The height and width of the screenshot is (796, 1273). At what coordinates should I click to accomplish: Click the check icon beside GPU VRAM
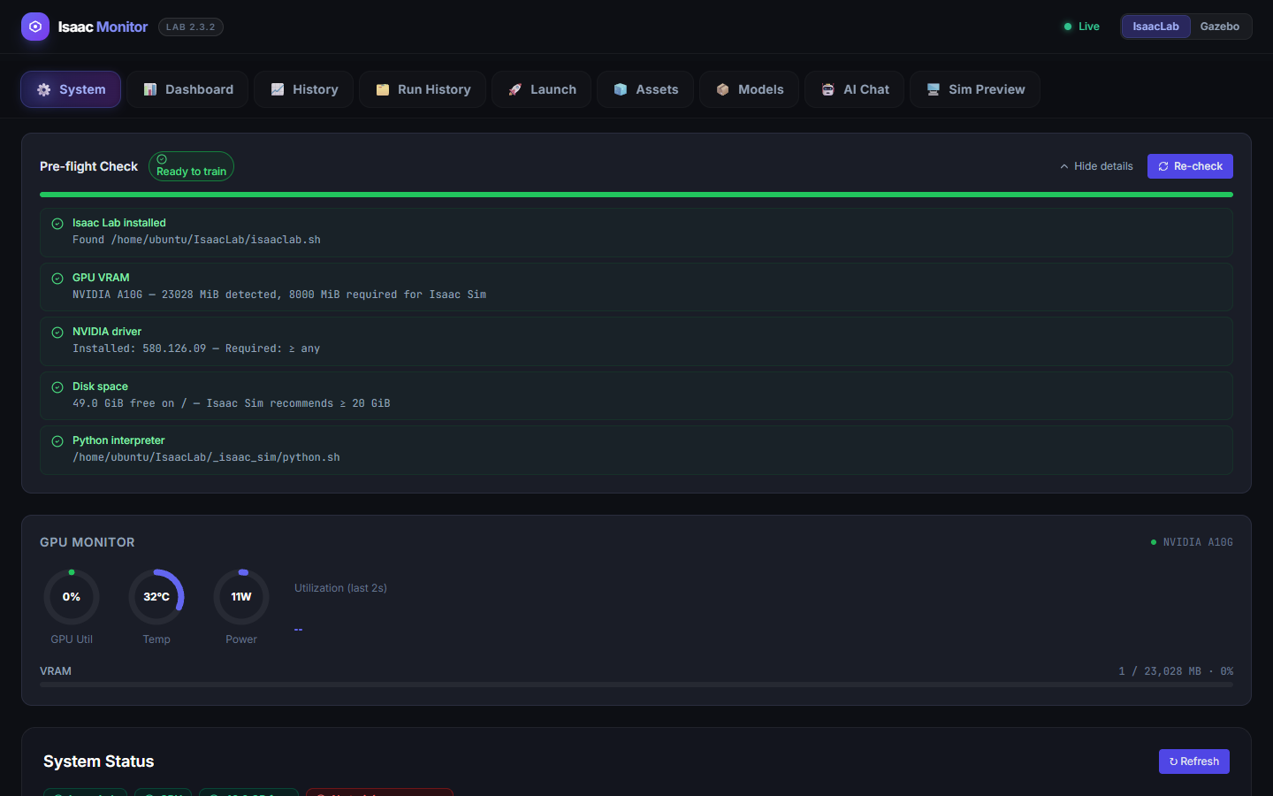(57, 279)
